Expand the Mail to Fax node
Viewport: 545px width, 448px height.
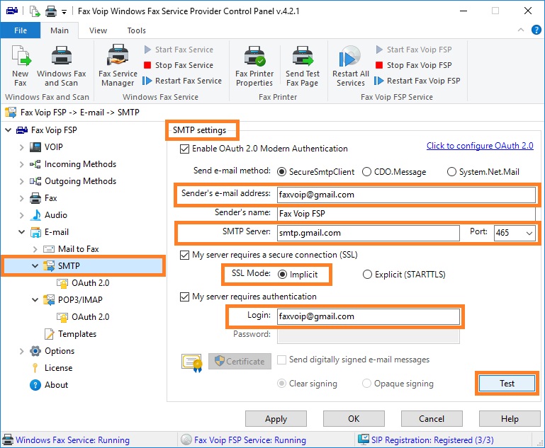pyautogui.click(x=35, y=249)
